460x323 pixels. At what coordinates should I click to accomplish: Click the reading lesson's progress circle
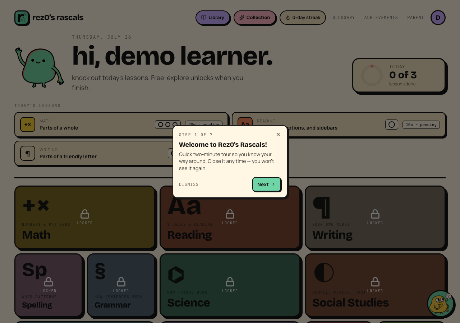coord(392,125)
